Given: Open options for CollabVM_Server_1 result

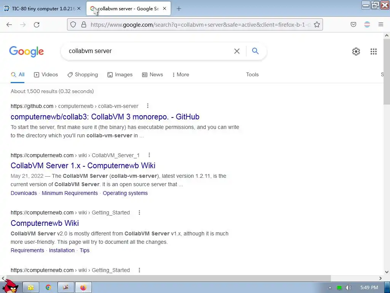Looking at the screenshot, I should click(x=149, y=155).
